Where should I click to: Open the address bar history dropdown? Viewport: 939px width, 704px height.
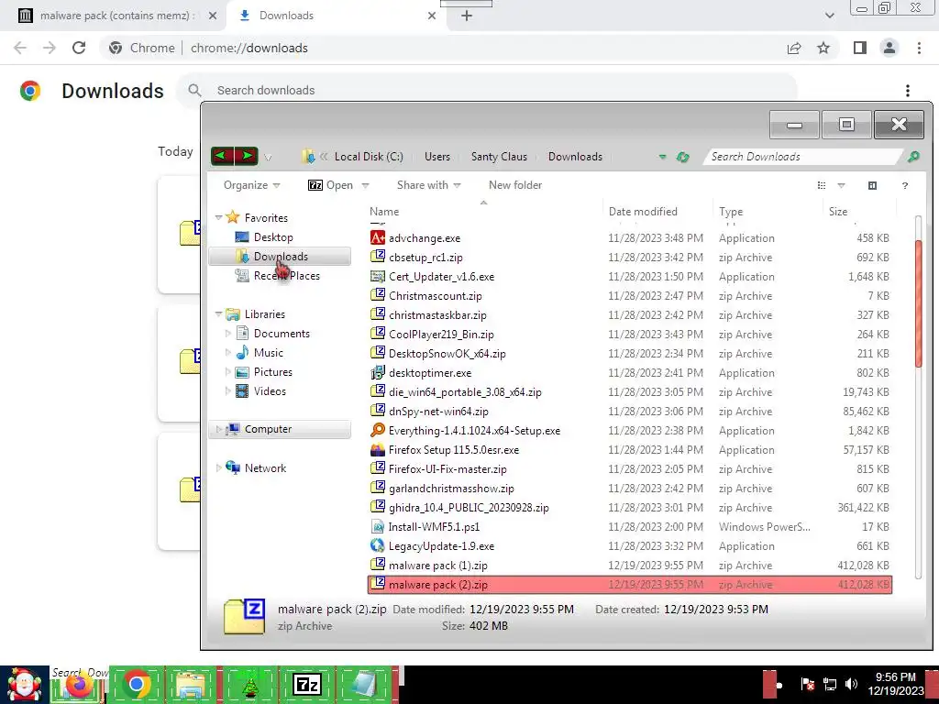[662, 157]
